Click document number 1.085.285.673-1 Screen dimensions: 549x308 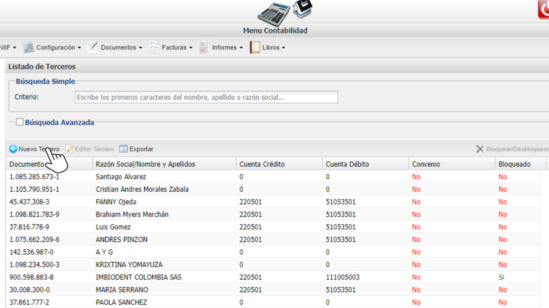click(35, 176)
